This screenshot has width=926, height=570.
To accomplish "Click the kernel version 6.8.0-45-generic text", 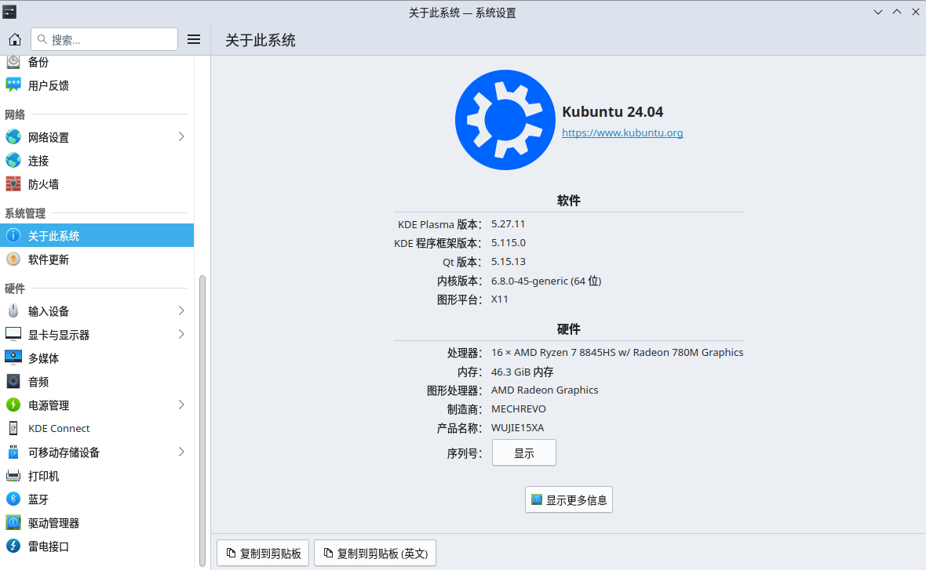I will [x=546, y=281].
